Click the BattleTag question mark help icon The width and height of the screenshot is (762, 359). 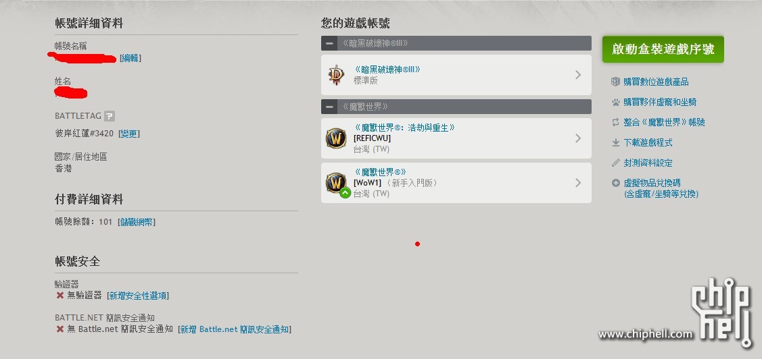pyautogui.click(x=110, y=116)
